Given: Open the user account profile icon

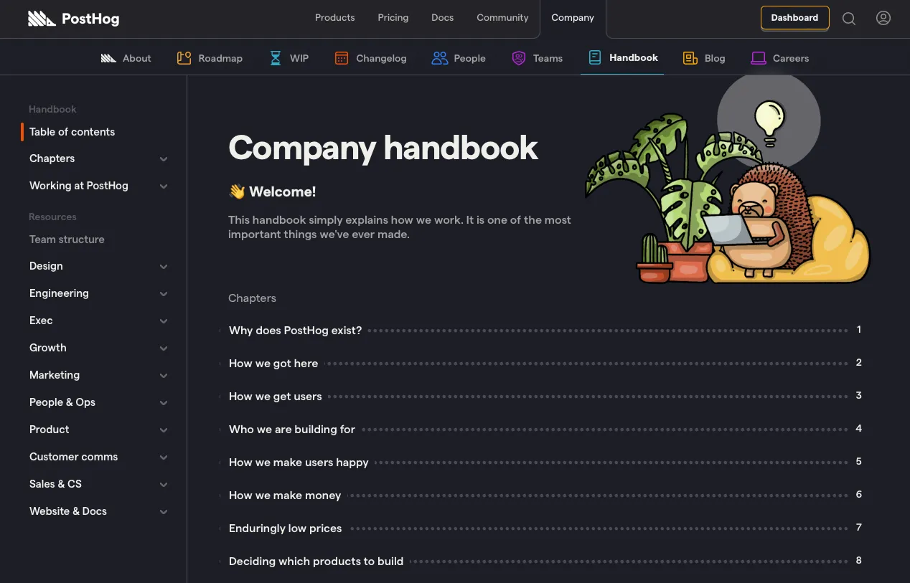Looking at the screenshot, I should point(883,19).
